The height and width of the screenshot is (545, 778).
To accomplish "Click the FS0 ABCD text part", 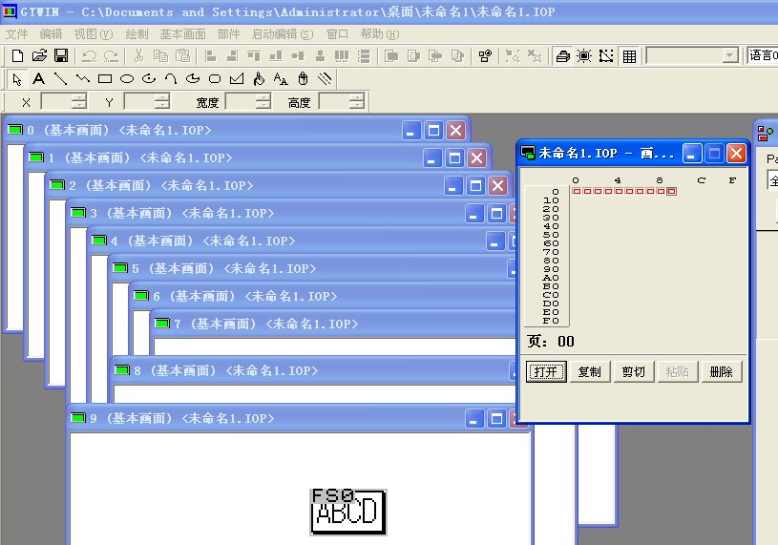I will click(x=348, y=512).
